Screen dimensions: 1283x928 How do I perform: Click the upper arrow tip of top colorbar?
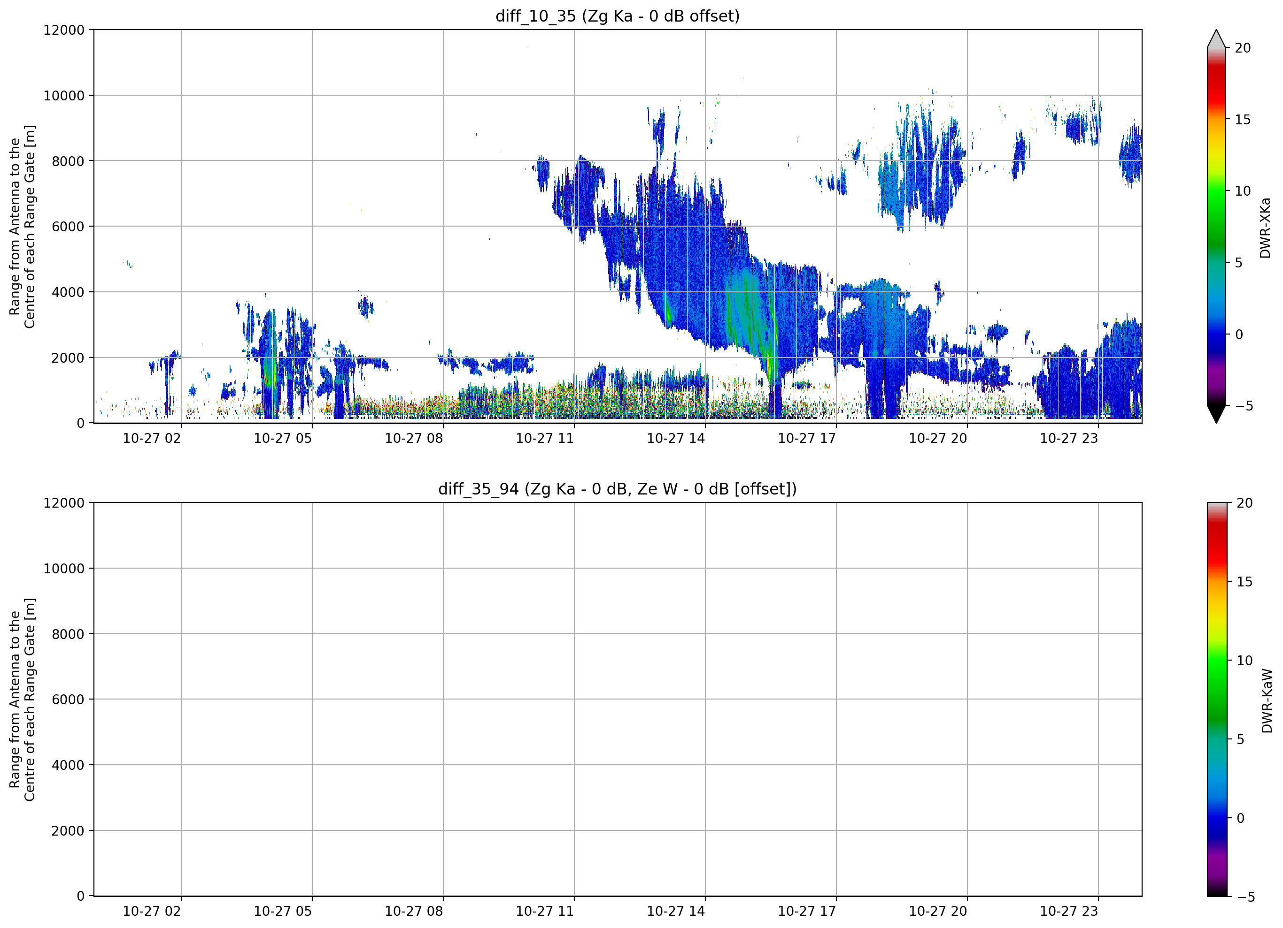(1216, 38)
